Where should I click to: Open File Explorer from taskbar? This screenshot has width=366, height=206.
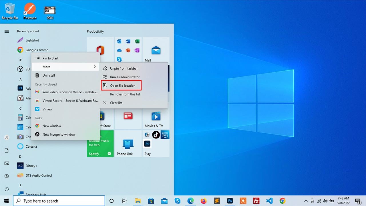pos(138,201)
